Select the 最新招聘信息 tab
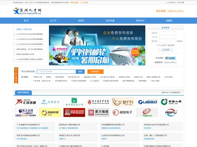 click(23, 93)
